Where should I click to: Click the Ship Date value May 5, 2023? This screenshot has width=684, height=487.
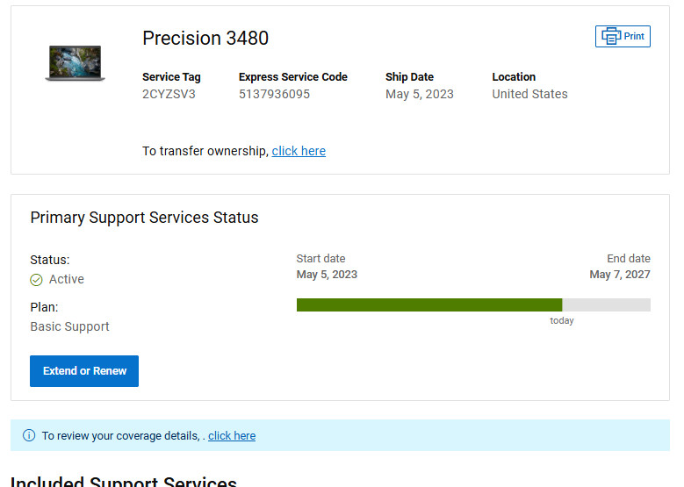420,94
